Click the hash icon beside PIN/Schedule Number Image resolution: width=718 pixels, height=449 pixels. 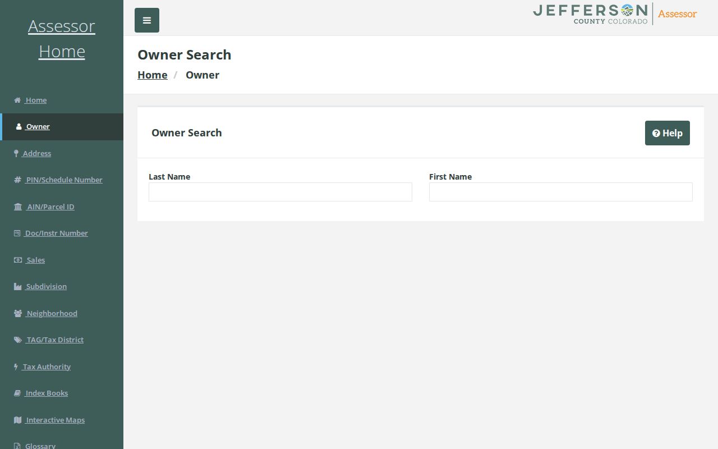(17, 180)
